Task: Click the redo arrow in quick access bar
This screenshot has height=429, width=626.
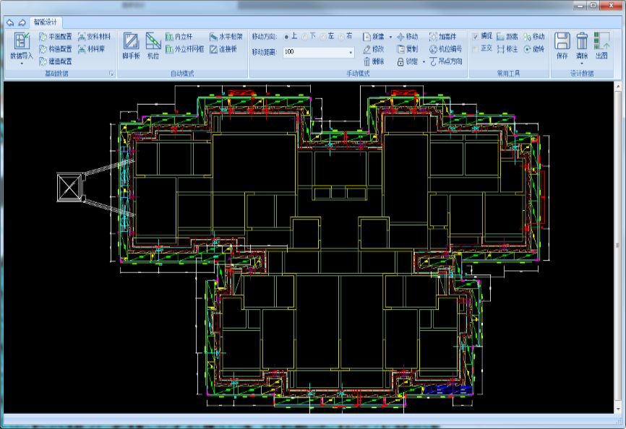Action: [x=22, y=22]
